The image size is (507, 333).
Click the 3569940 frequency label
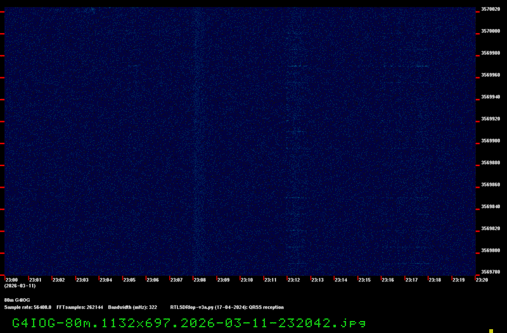[491, 97]
